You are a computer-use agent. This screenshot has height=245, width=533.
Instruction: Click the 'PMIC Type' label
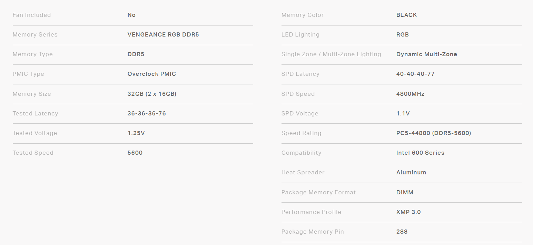pos(28,74)
